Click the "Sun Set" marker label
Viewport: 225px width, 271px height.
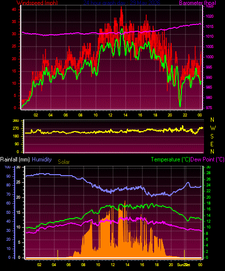pos(183,265)
